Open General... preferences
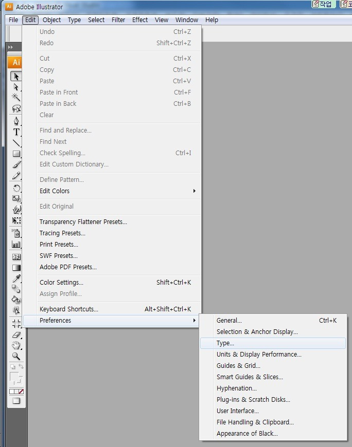Viewport: 352px width, 447px height. point(273,321)
